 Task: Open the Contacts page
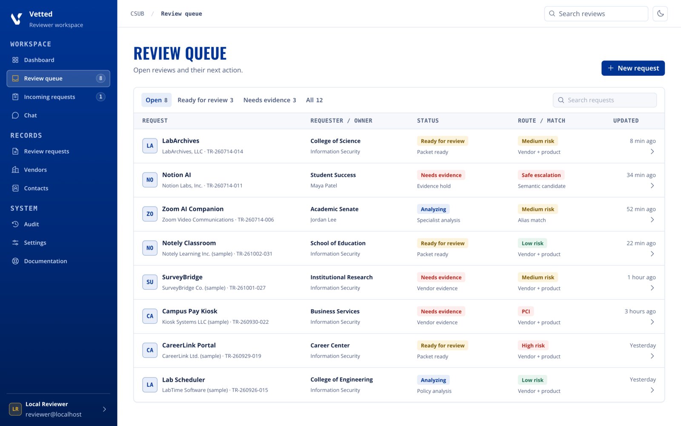pyautogui.click(x=58, y=188)
